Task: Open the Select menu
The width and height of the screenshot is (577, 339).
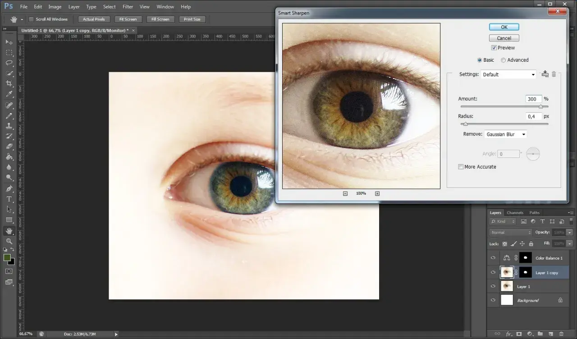Action: pos(110,7)
